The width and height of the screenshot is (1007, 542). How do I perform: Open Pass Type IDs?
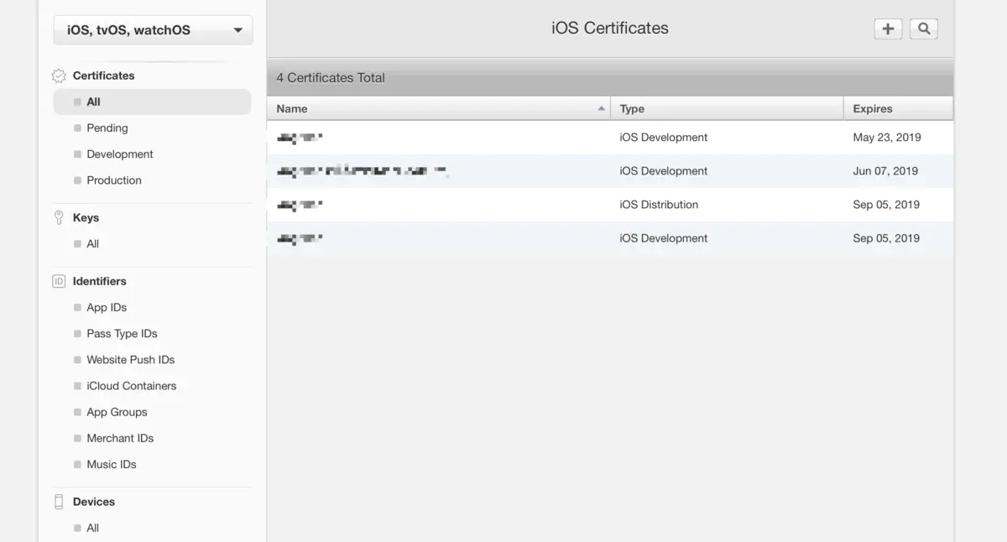(122, 334)
